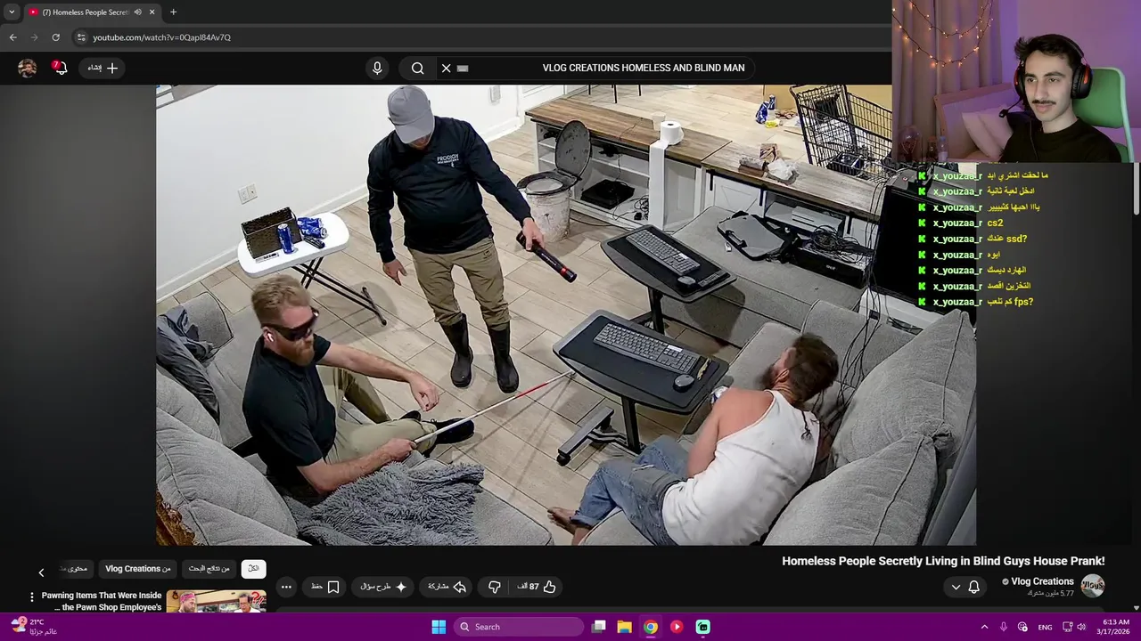Like the video with 87 ألف
The image size is (1141, 641).
point(537,587)
